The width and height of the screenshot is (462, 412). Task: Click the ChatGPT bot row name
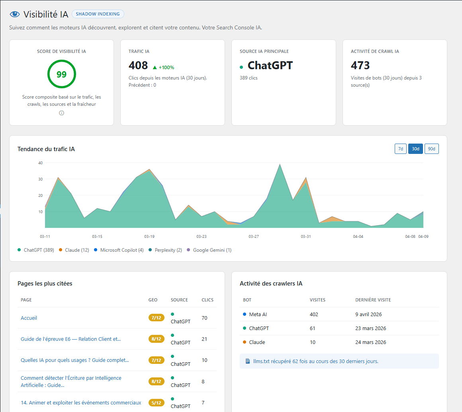coord(259,328)
